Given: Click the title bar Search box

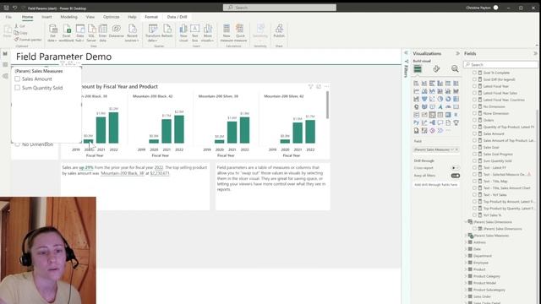Looking at the screenshot, I should tap(280, 8).
